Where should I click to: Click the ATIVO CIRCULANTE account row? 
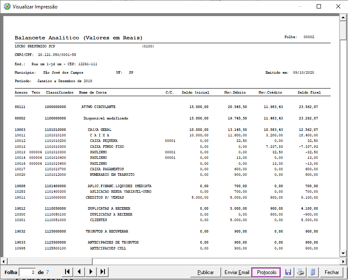[x=166, y=107]
